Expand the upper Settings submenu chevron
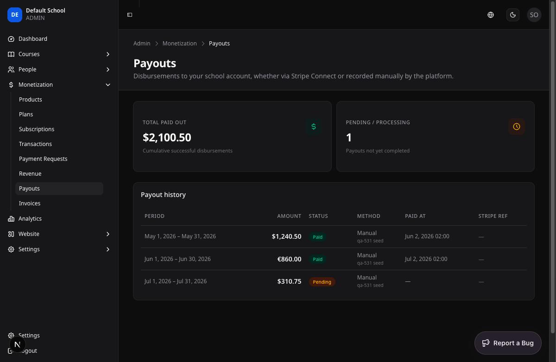 pos(108,249)
